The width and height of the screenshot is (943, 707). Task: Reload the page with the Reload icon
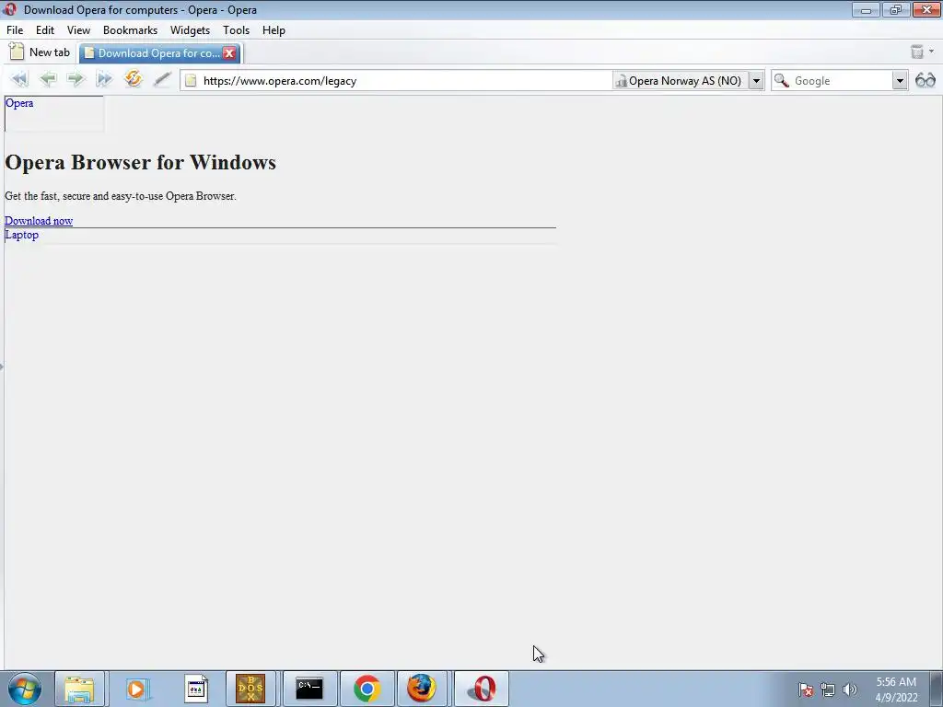[133, 79]
